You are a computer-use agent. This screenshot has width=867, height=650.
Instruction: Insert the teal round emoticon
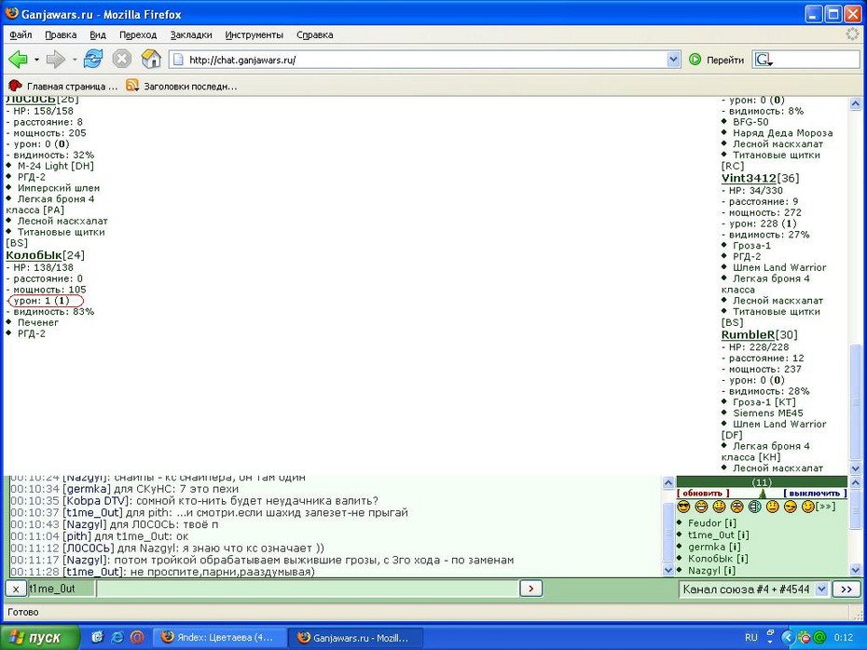(x=755, y=507)
